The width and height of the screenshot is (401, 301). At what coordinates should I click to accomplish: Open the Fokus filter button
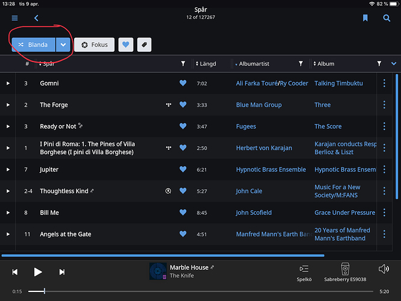pos(95,45)
